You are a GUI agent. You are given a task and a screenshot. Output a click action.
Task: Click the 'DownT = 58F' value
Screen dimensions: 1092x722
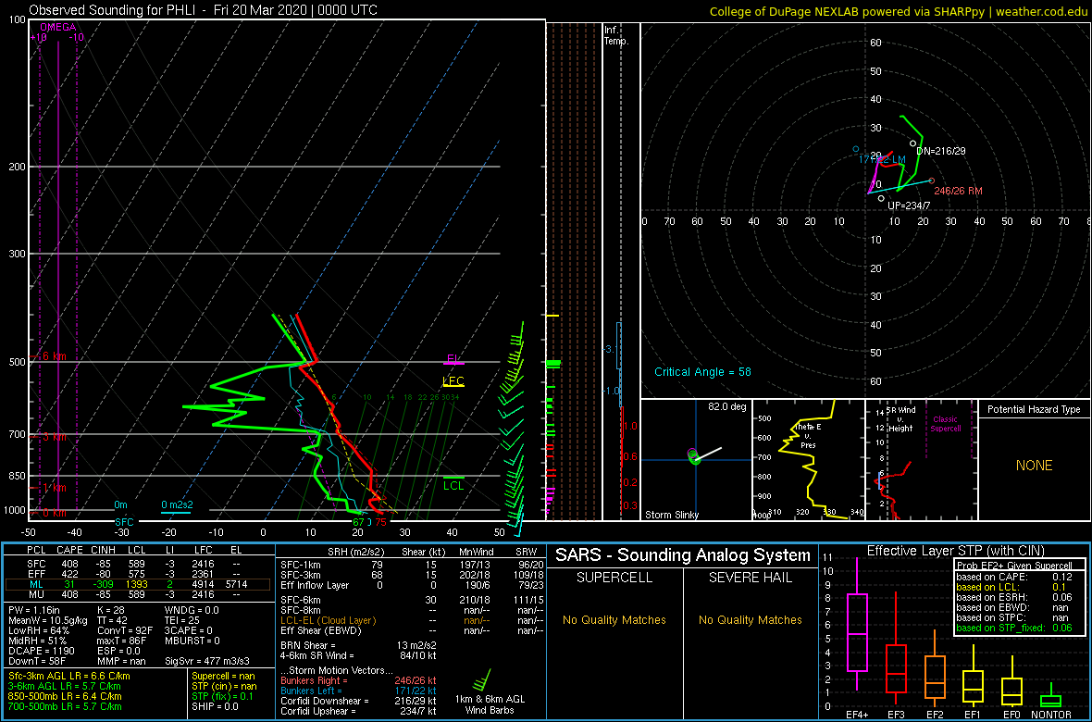tap(36, 660)
